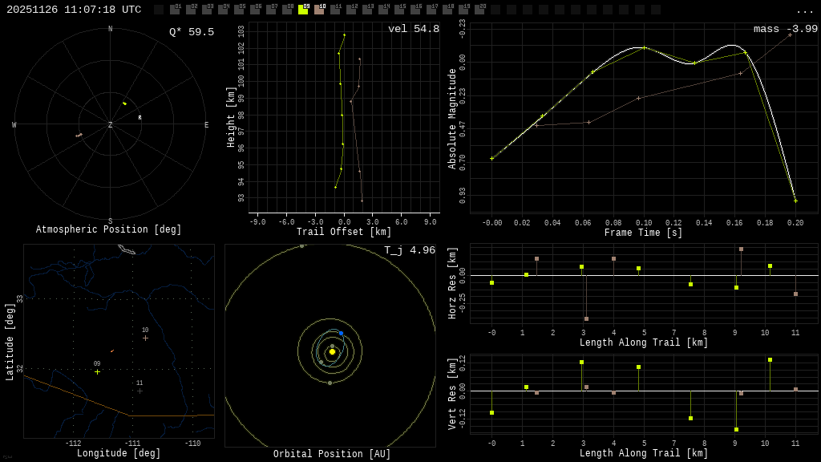The image size is (821, 462).
Task: Click station 10 cross on the map
Action: [145, 338]
